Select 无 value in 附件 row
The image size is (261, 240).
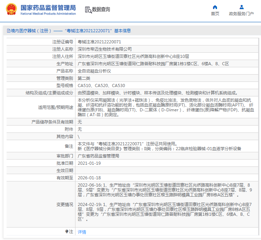point(80,129)
